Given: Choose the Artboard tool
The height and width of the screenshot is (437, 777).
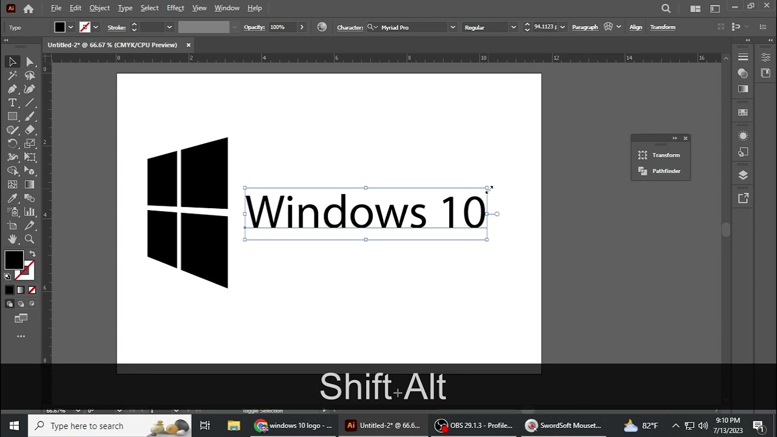Looking at the screenshot, I should click(12, 226).
